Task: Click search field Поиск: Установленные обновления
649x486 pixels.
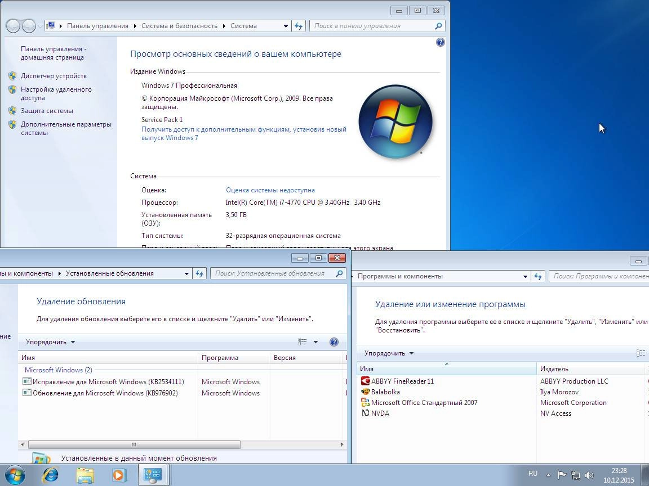Action: [278, 273]
